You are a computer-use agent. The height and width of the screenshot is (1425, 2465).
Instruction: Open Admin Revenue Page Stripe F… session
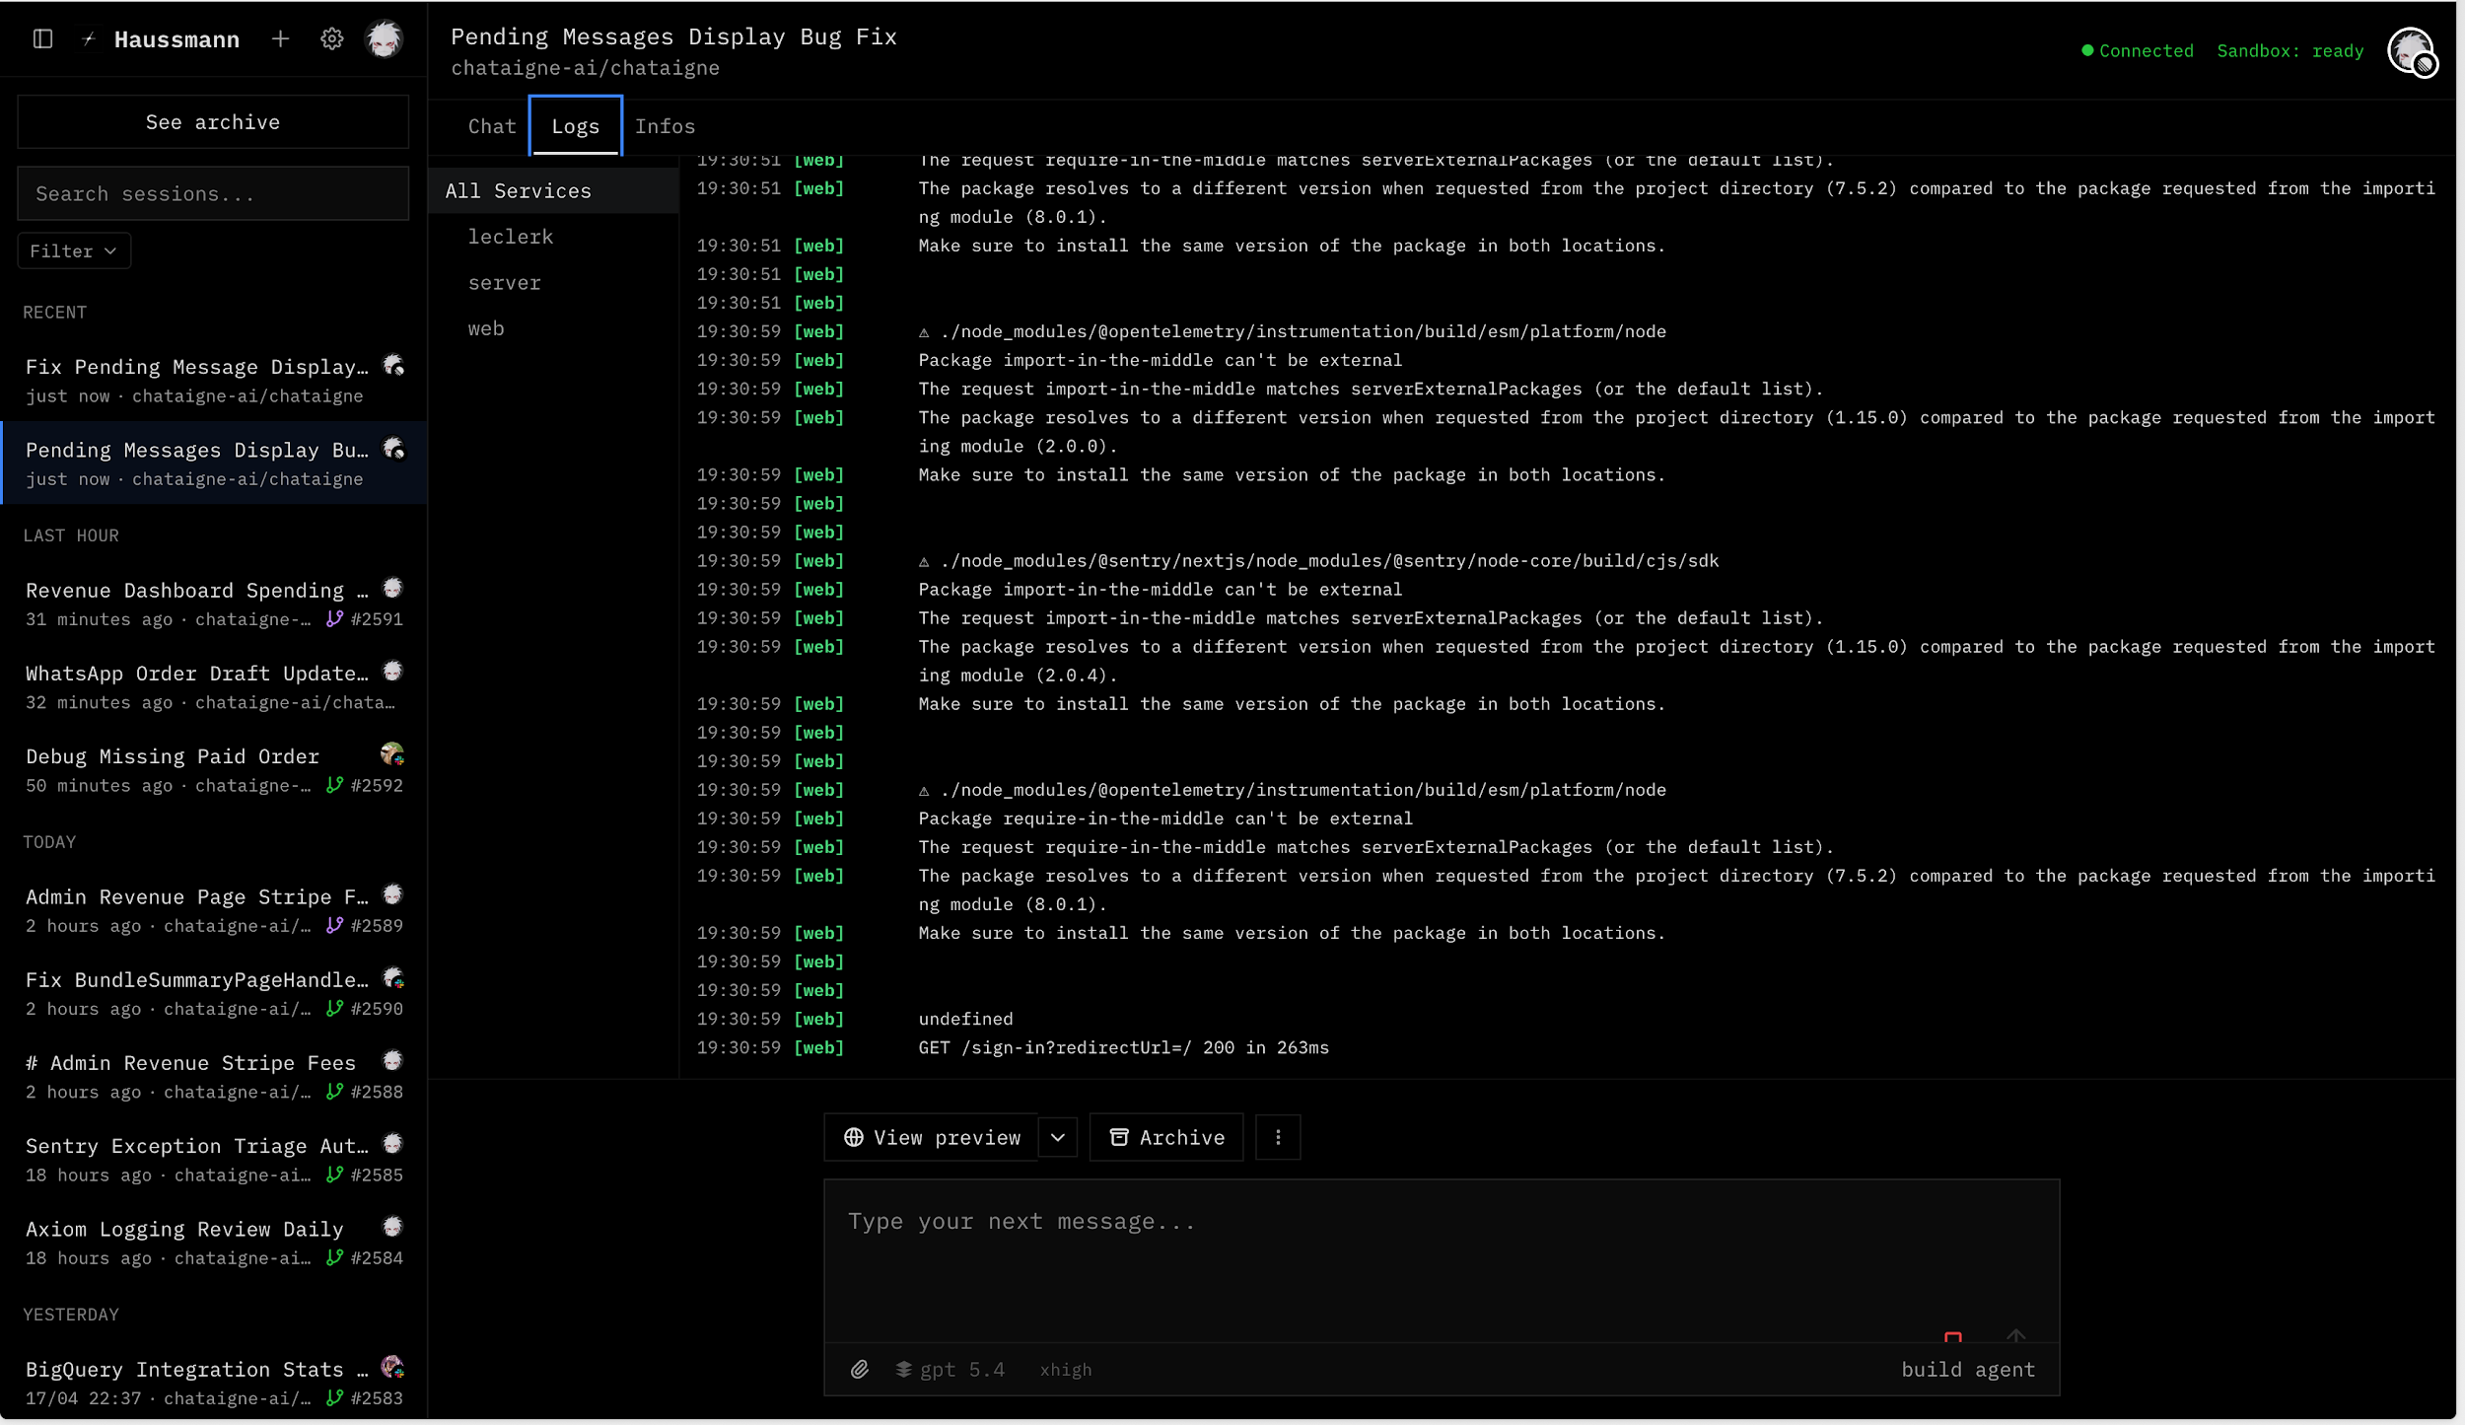214,910
